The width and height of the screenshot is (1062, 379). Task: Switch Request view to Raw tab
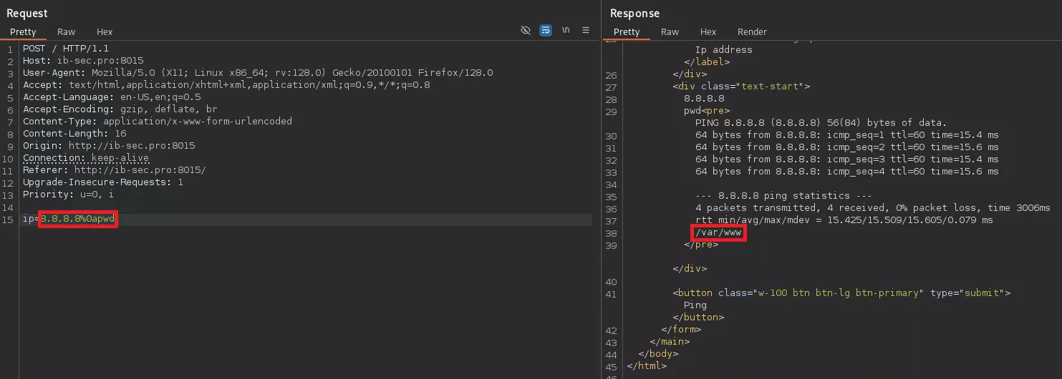(67, 32)
